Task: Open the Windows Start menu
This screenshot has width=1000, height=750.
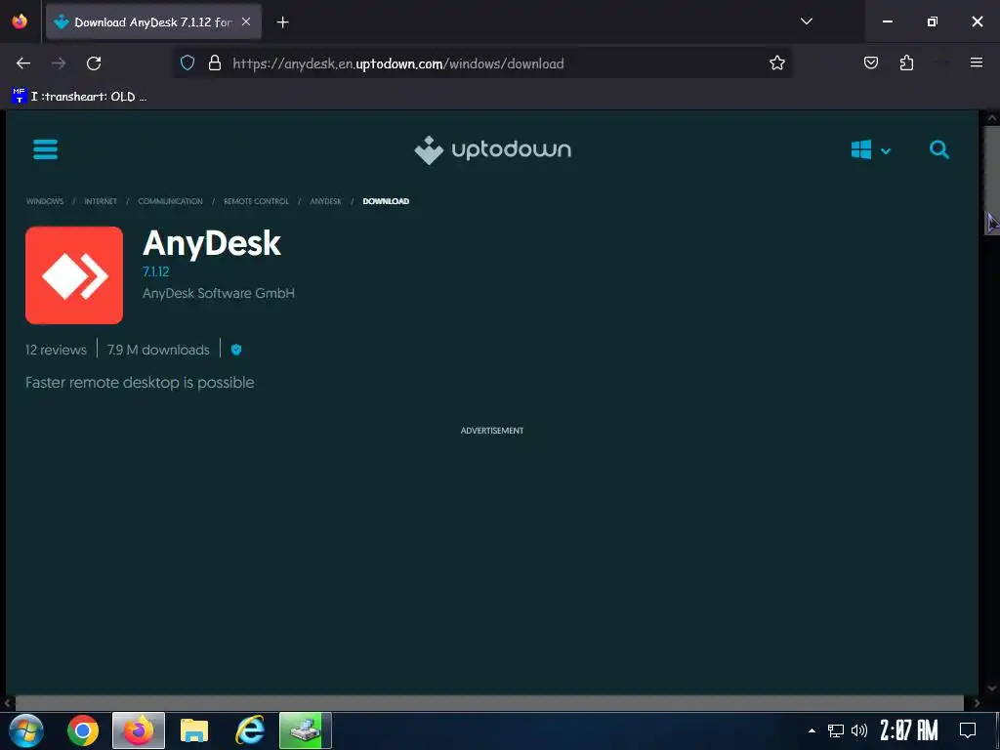Action: (26, 730)
